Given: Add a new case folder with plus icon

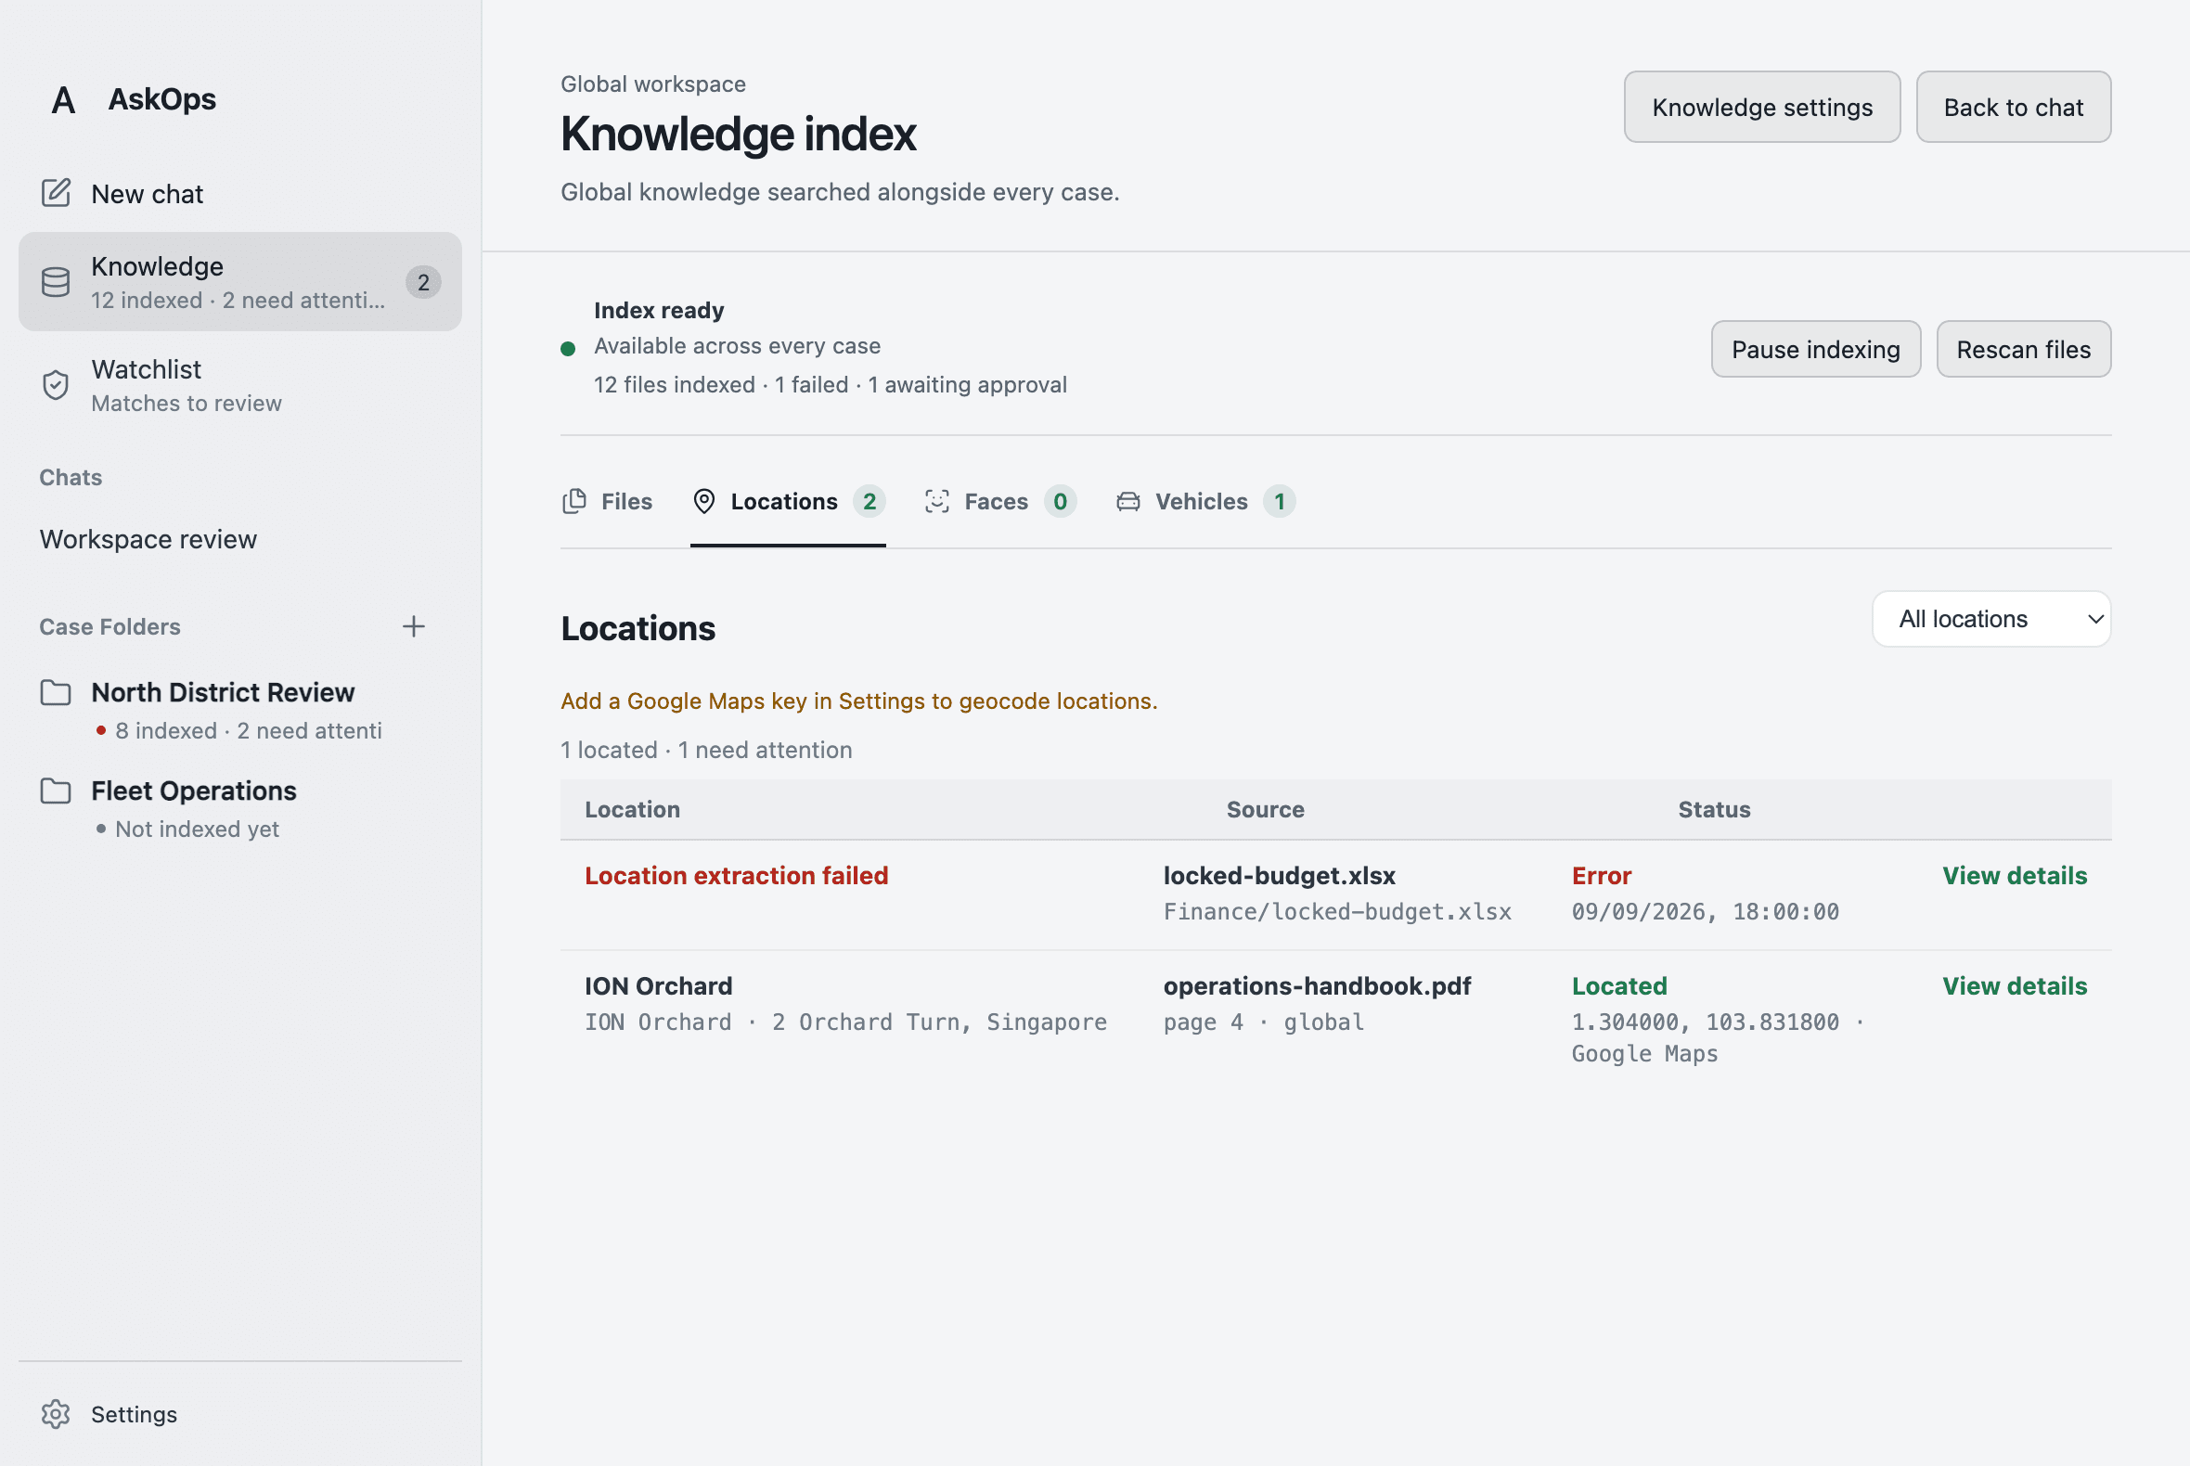Looking at the screenshot, I should click(413, 626).
